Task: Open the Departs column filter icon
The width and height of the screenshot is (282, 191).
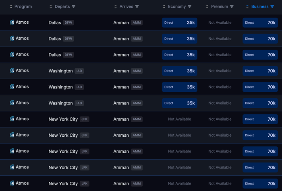Action: (x=73, y=7)
